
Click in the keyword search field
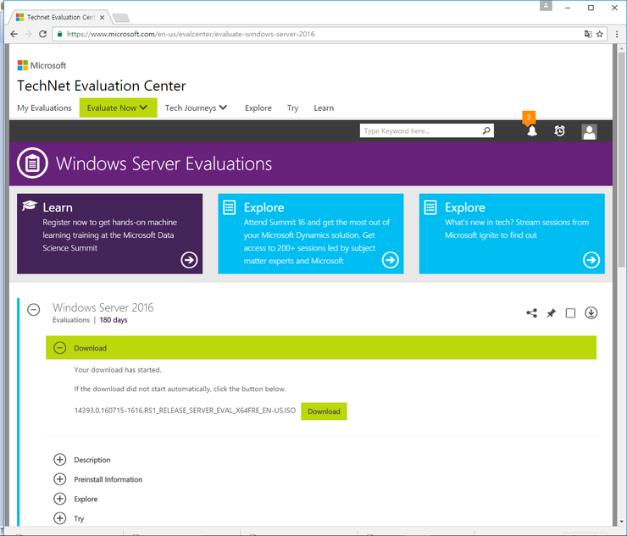(420, 130)
